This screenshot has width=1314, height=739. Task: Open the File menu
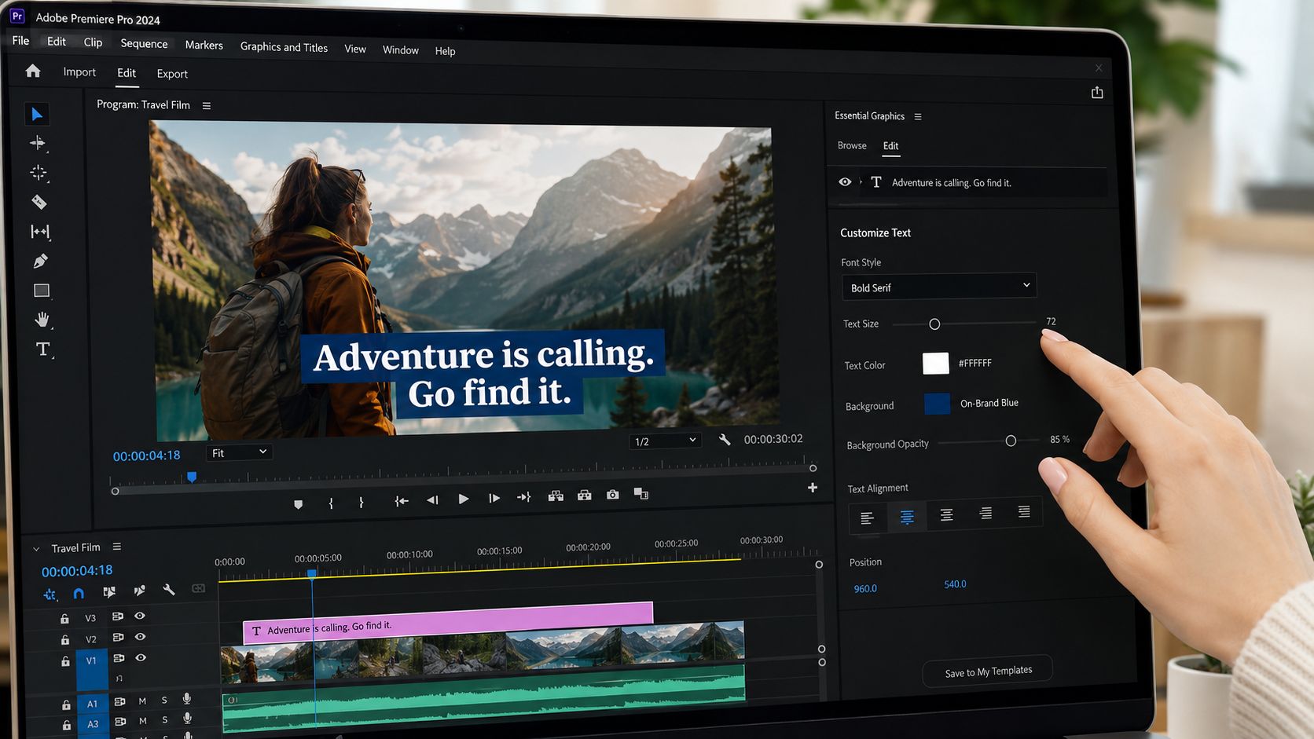point(20,40)
